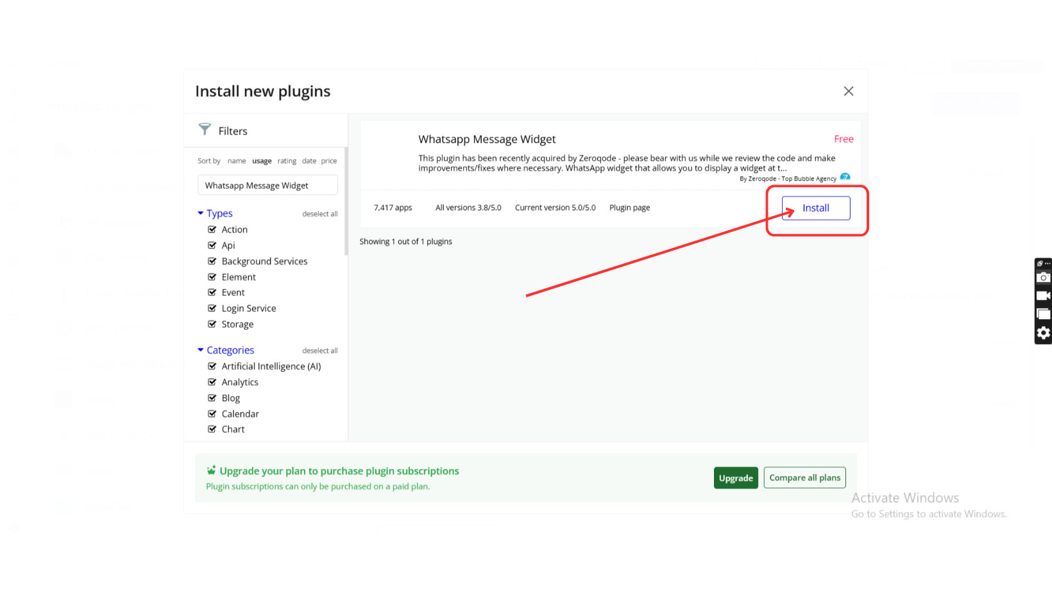This screenshot has height=592, width=1052.
Task: Deselect all Categories filters
Action: click(320, 350)
